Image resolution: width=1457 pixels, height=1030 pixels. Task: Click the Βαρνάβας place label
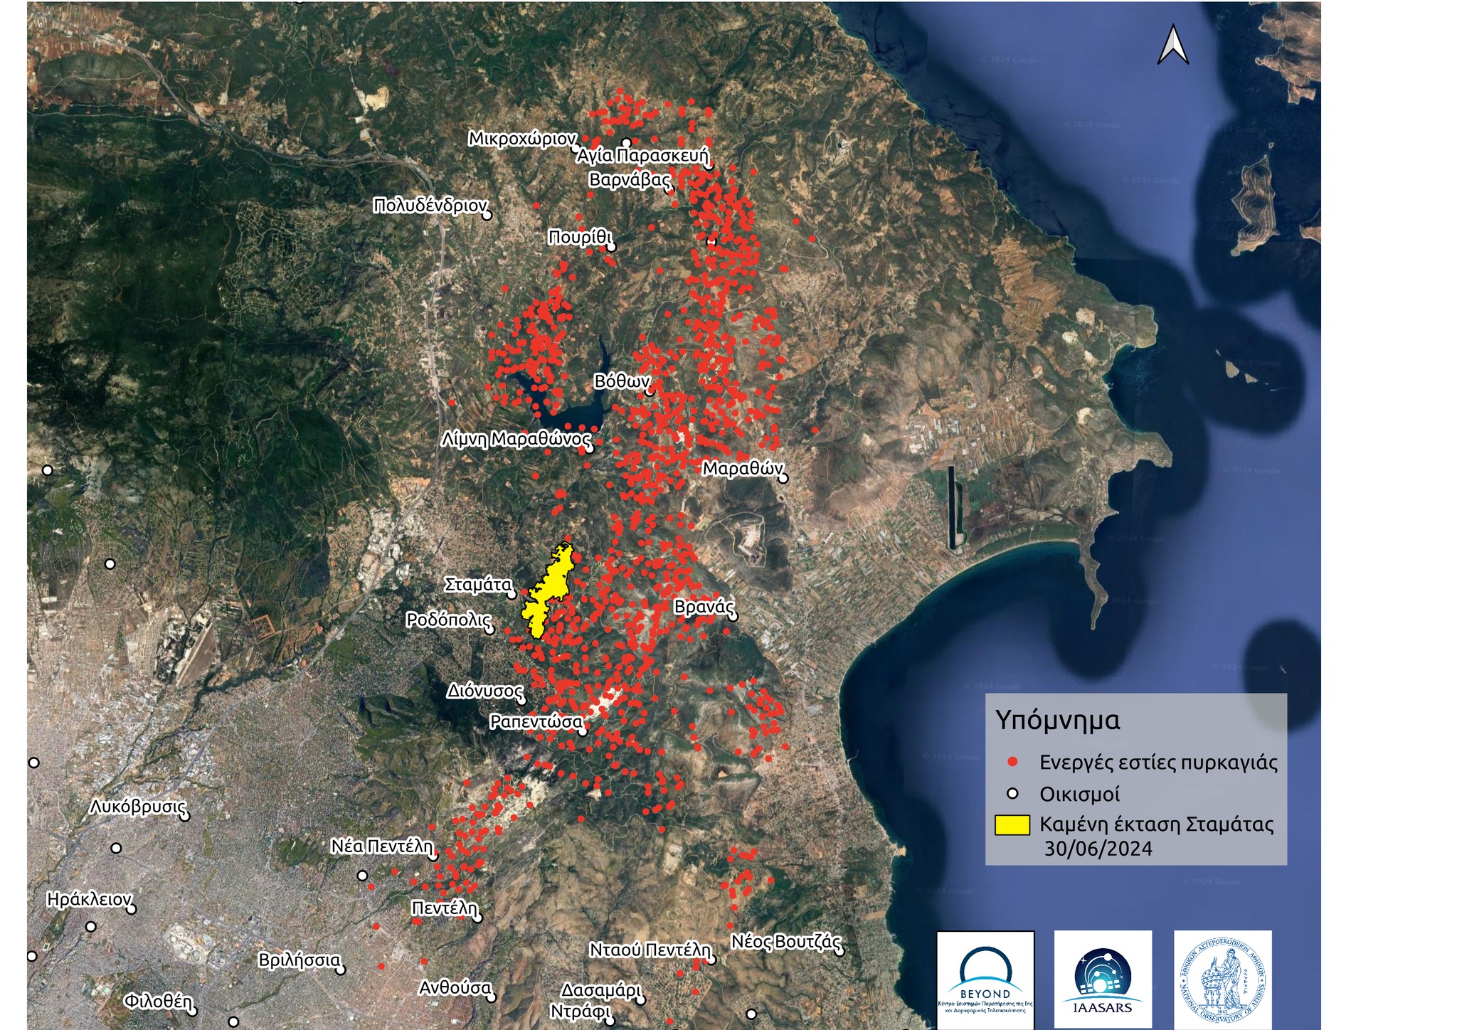pos(630,180)
